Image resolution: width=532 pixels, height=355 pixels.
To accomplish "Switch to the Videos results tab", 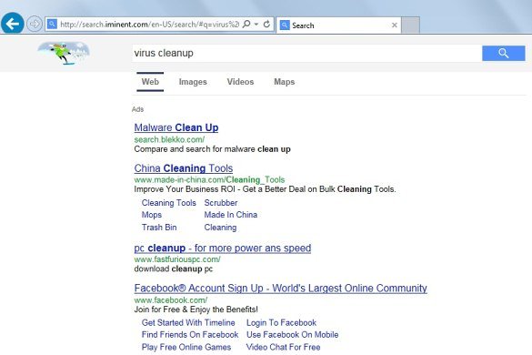I will point(240,82).
